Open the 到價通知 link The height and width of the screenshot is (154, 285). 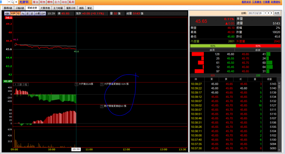(275, 2)
